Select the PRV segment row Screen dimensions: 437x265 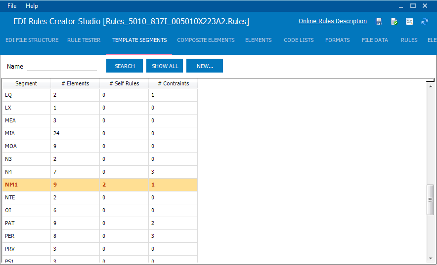pyautogui.click(x=100, y=249)
